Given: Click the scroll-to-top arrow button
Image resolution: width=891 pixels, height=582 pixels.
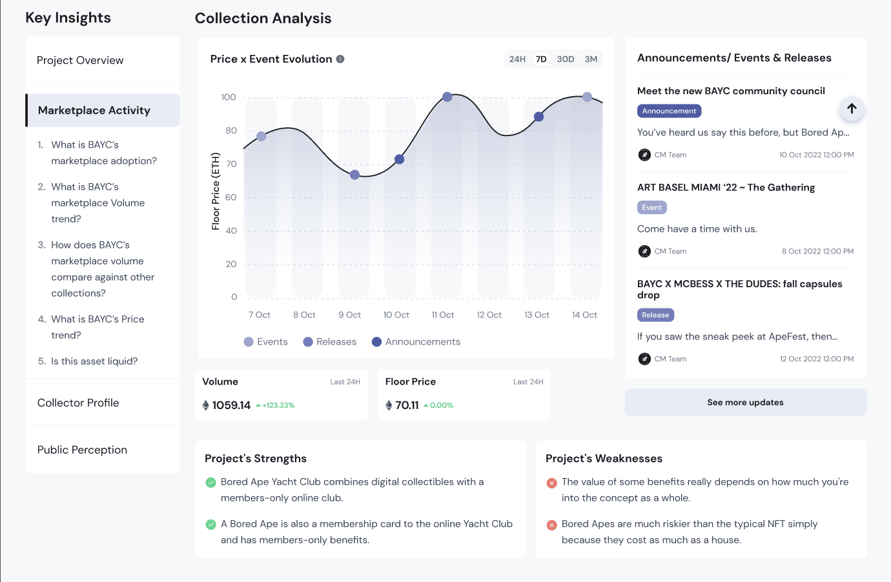Looking at the screenshot, I should (852, 108).
